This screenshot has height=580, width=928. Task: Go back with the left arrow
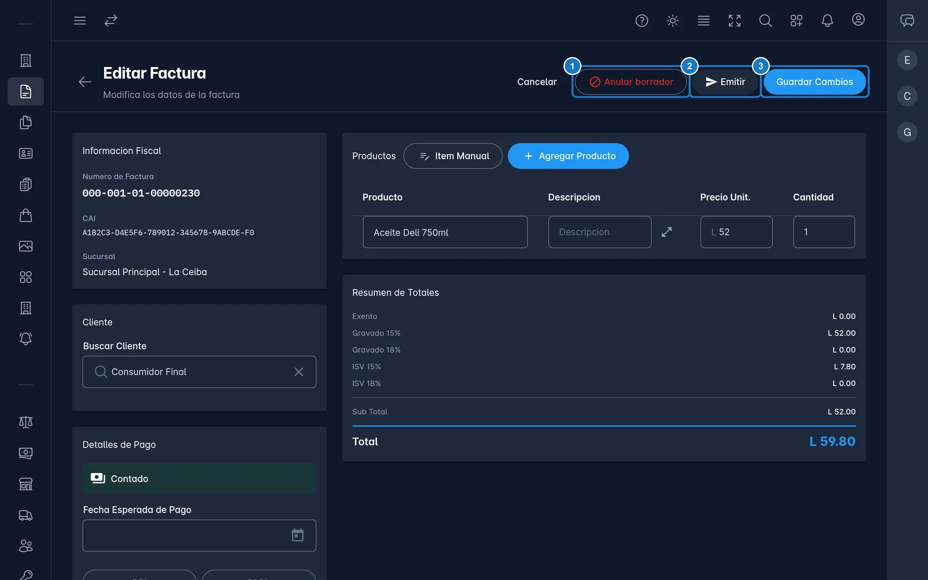85,81
